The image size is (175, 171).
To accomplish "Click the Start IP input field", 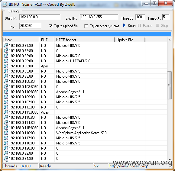I will click(40, 17).
